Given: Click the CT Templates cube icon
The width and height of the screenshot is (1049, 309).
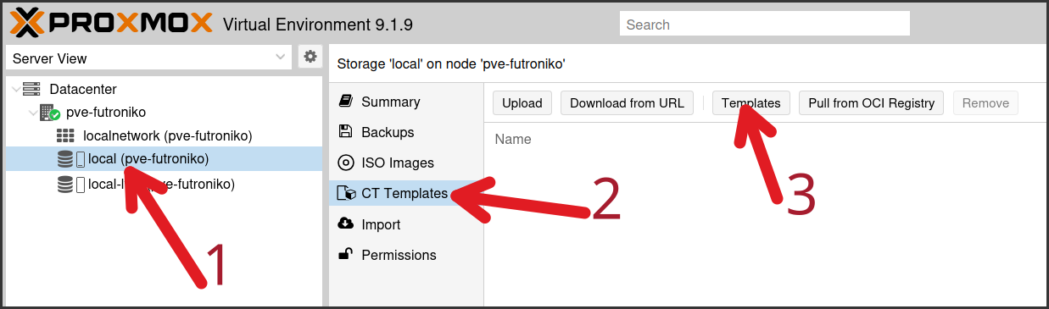Looking at the screenshot, I should pos(345,194).
